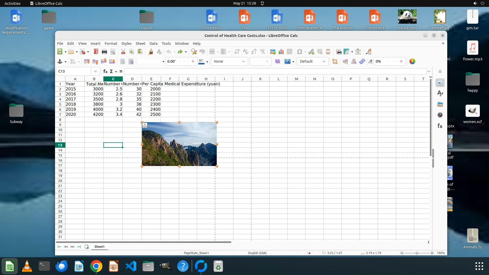The height and width of the screenshot is (275, 489).
Task: Click the Export as PDF icon
Action: tap(96, 52)
